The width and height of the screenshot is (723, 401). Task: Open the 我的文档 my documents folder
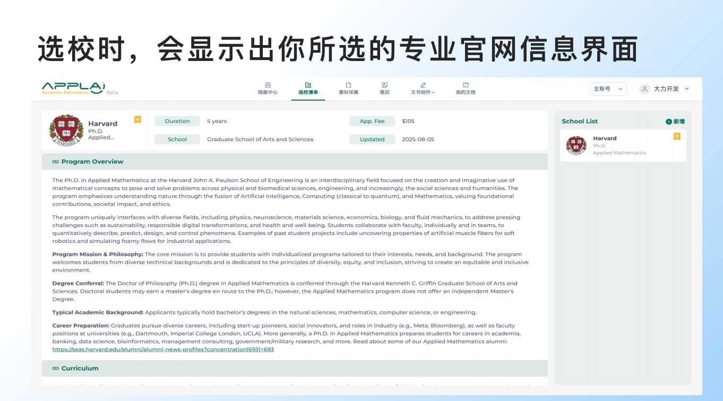pos(466,88)
